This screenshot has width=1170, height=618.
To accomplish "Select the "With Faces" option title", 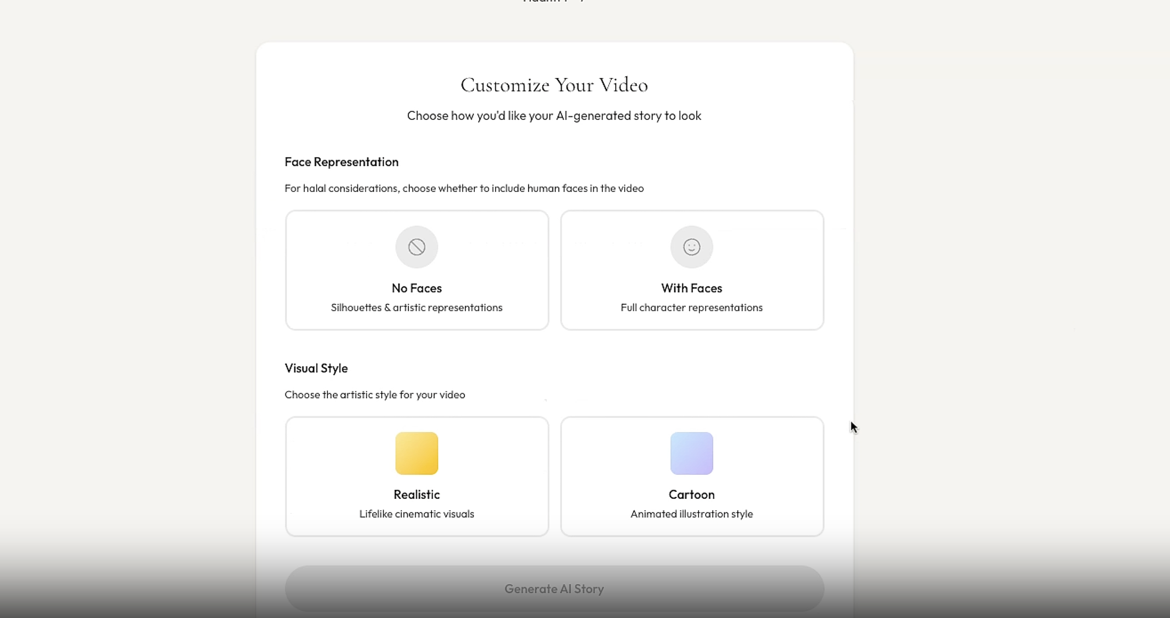I will point(691,288).
